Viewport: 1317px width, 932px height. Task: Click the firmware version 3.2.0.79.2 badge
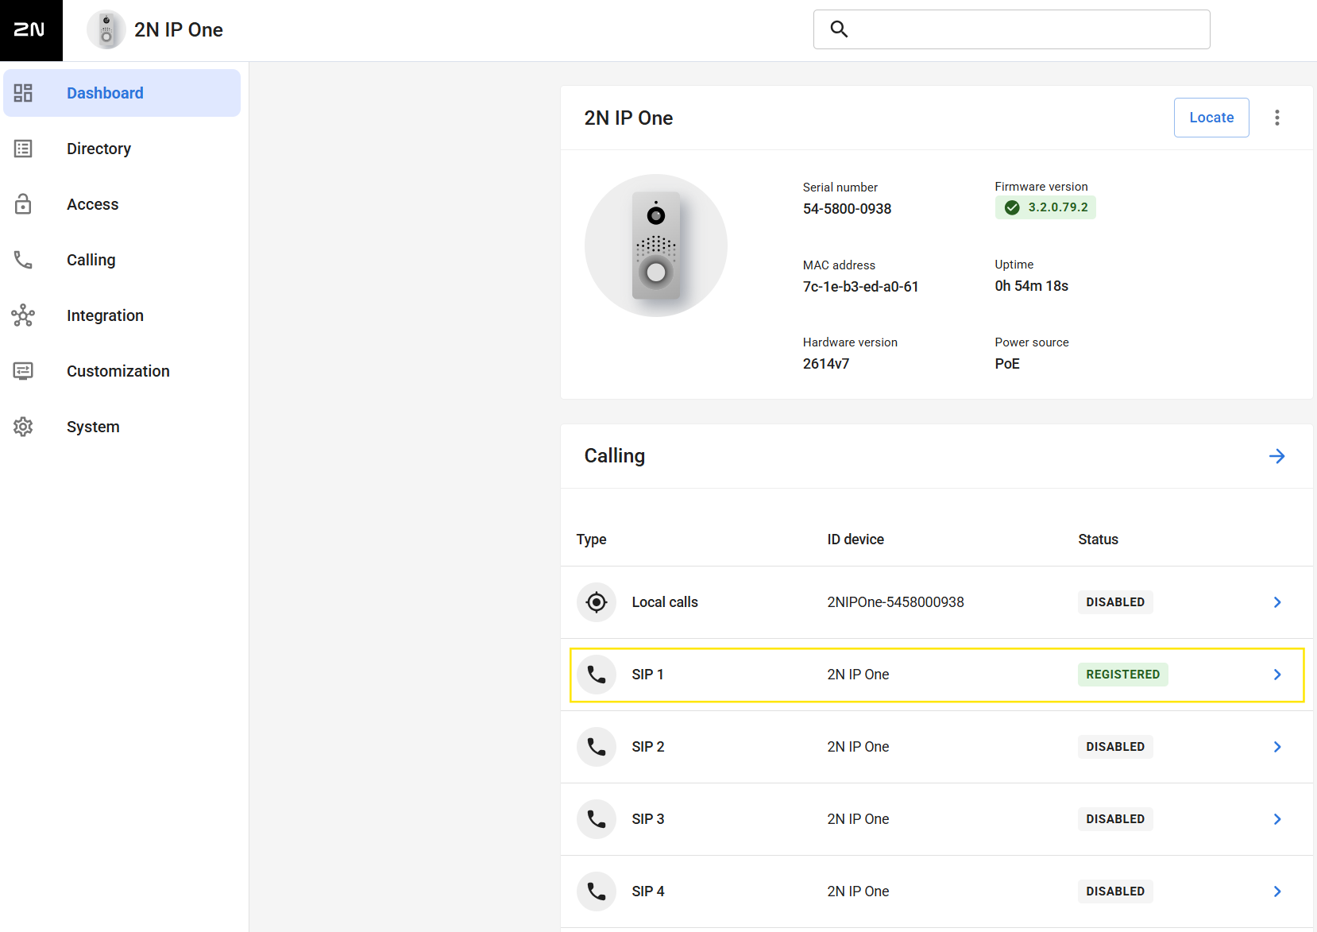click(x=1045, y=207)
